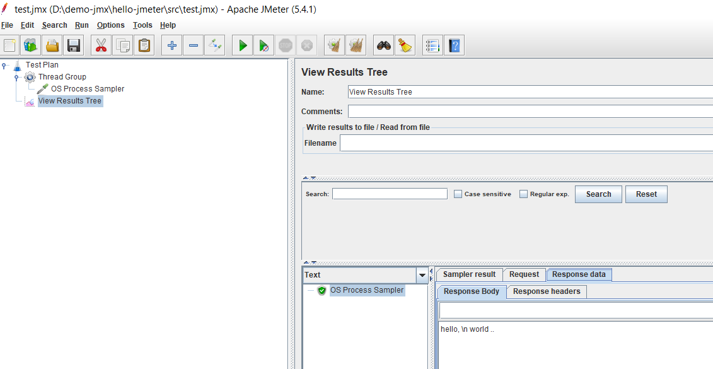Click the greyed Shutdown icon
Screen dimensions: 713x369
(x=307, y=45)
